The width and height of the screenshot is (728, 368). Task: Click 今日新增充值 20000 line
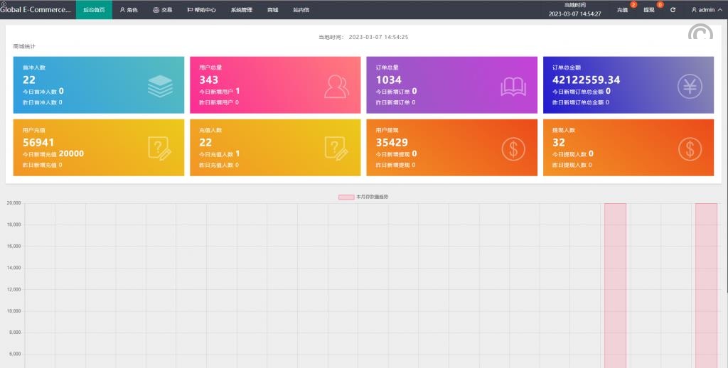[53, 153]
